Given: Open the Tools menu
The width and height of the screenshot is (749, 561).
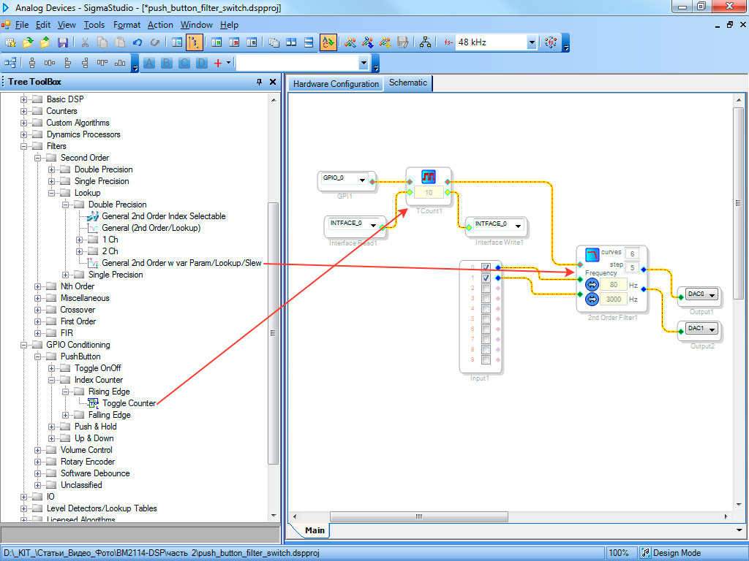Looking at the screenshot, I should click(x=94, y=25).
